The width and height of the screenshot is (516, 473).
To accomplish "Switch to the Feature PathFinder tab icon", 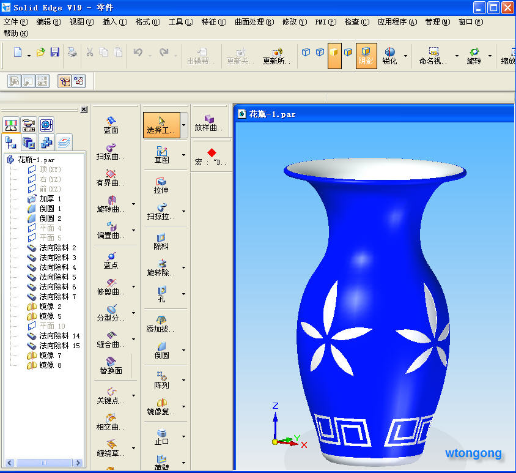I will click(11, 143).
